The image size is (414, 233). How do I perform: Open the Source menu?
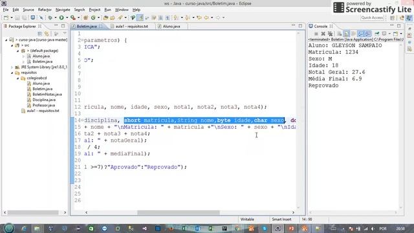point(28,10)
